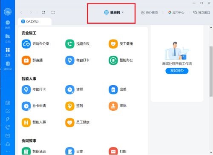Open the 应用中心 app center
The width and height of the screenshot is (213, 155).
tap(176, 12)
